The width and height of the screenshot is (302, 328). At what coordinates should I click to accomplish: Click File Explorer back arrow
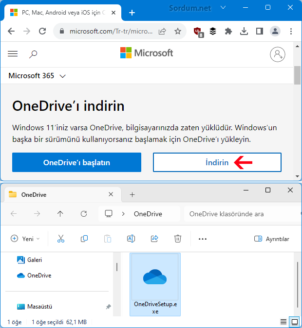pos(14,214)
